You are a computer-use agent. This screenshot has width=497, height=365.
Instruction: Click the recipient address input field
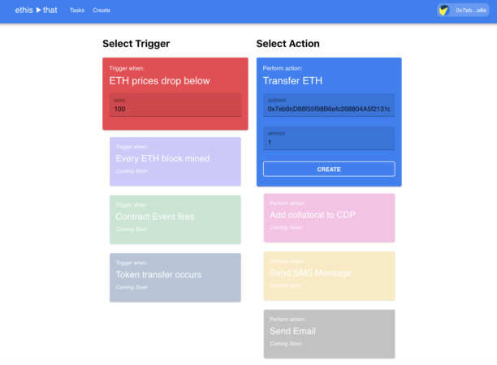coord(329,108)
